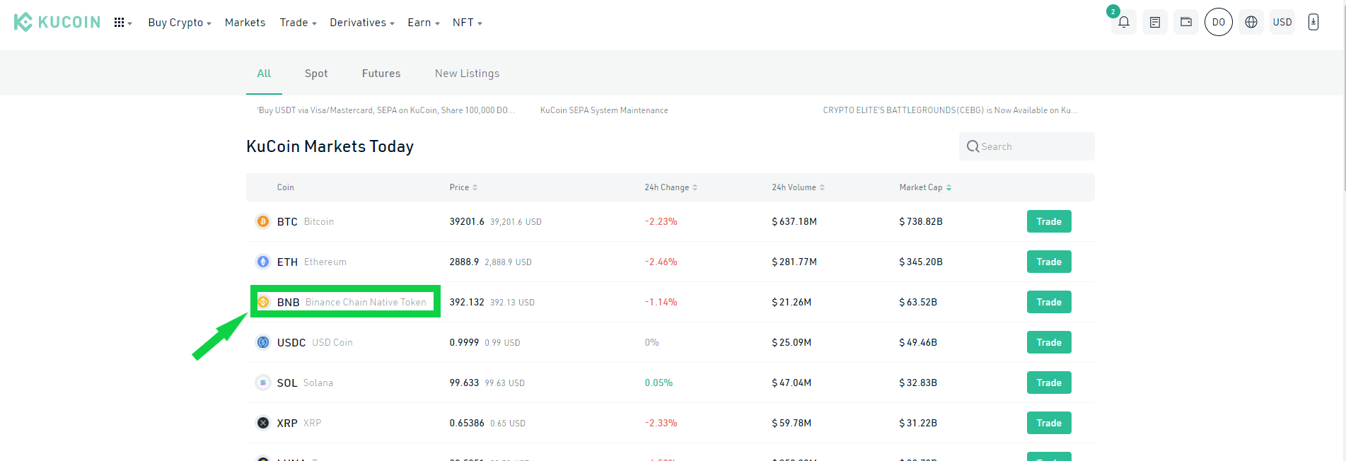Click the app download icon

1313,22
